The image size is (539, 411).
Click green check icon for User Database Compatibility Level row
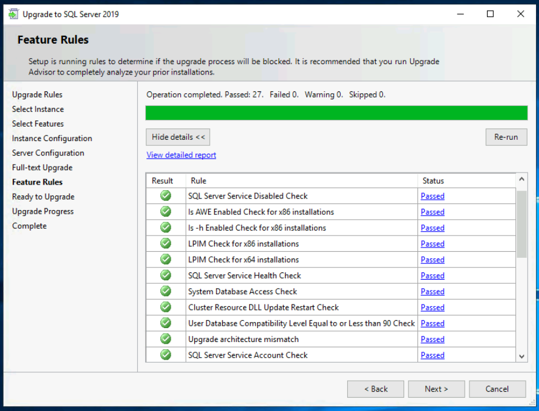tap(166, 323)
